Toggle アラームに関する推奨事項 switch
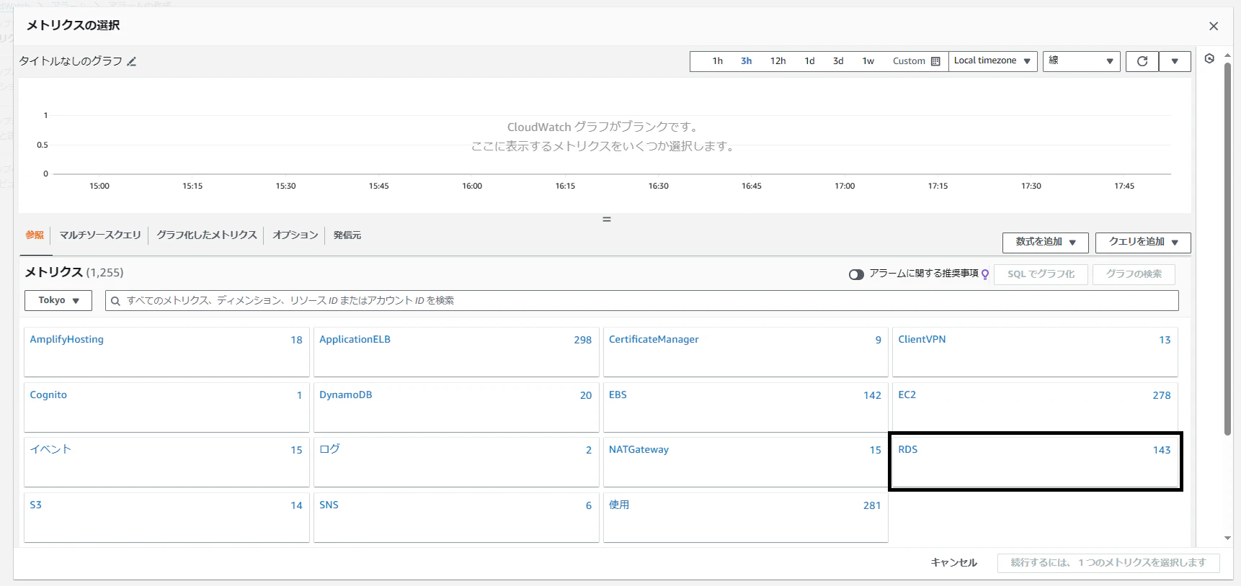Screen dimensions: 1241x586 pos(856,274)
